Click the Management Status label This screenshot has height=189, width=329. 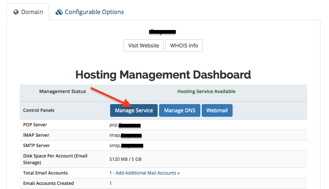pos(62,91)
